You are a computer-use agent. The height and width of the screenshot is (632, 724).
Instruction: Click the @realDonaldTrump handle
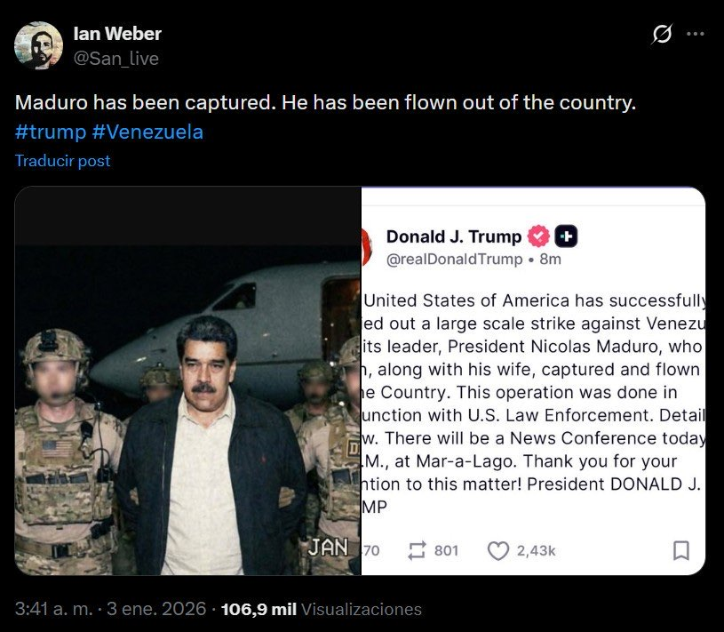(453, 259)
